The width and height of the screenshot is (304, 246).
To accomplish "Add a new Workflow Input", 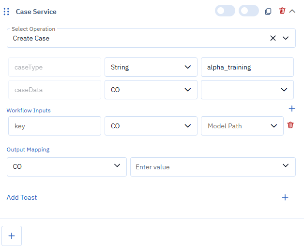I will [x=291, y=109].
